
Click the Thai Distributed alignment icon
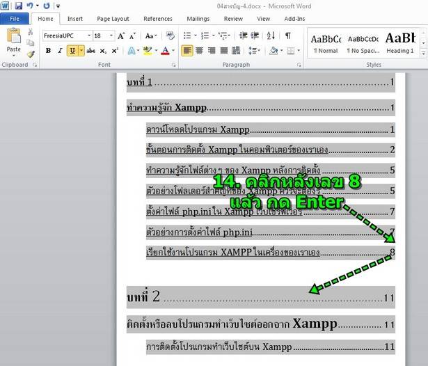[236, 51]
